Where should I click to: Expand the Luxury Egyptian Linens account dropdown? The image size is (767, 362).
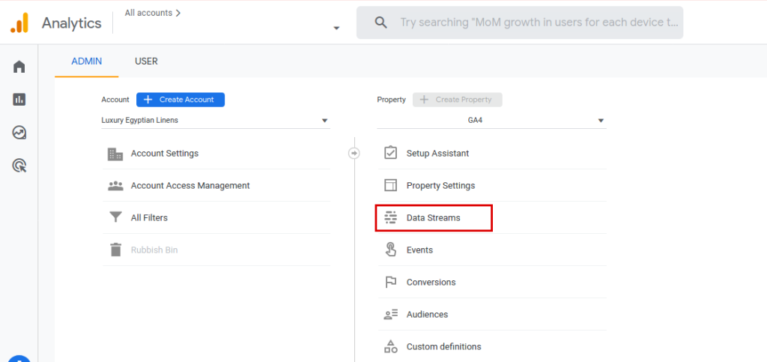click(x=324, y=120)
